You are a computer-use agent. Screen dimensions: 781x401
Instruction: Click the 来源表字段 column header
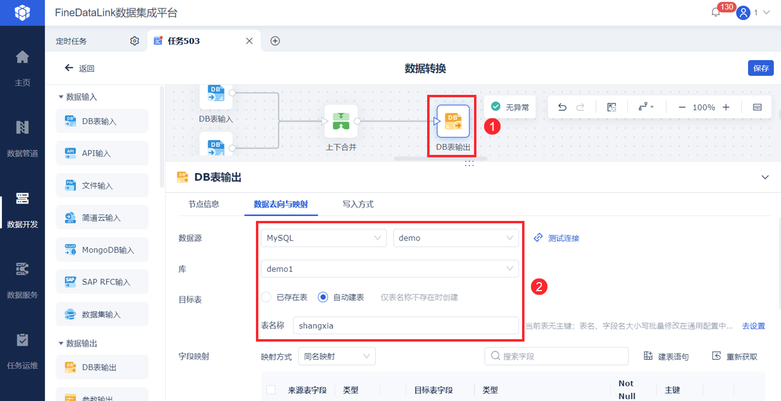(x=307, y=390)
